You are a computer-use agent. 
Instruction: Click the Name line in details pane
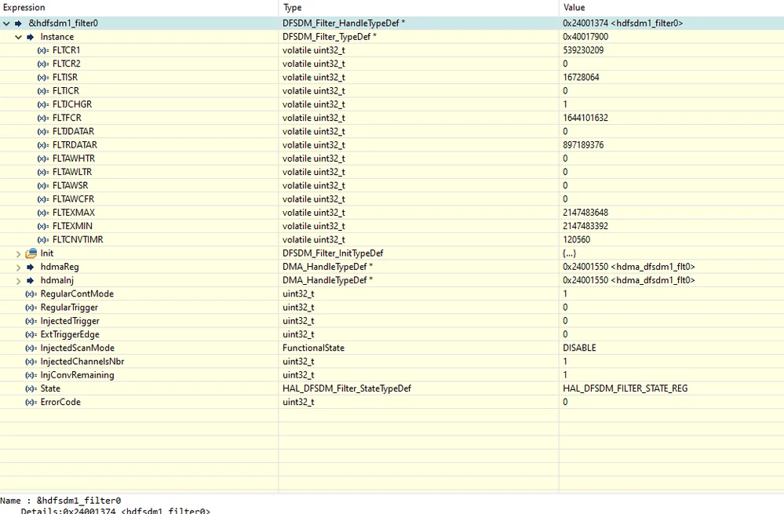(x=60, y=501)
